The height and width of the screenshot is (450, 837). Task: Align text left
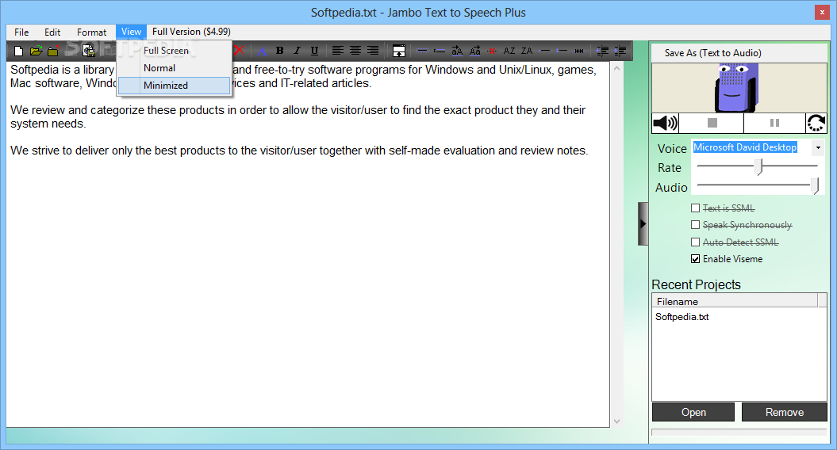(337, 51)
